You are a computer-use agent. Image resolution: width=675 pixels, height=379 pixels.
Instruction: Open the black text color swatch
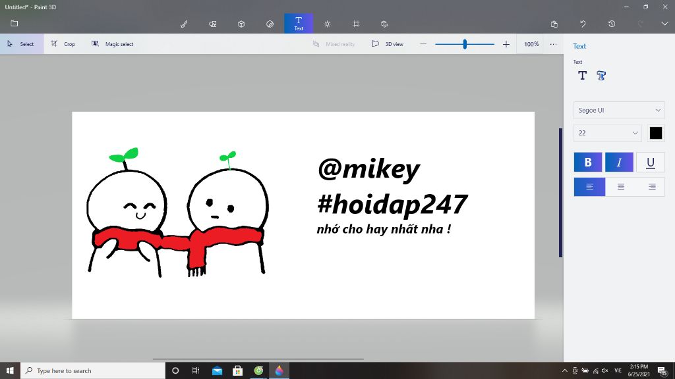click(x=656, y=133)
